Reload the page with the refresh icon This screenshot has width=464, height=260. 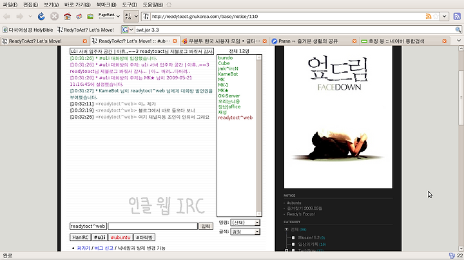[41, 16]
